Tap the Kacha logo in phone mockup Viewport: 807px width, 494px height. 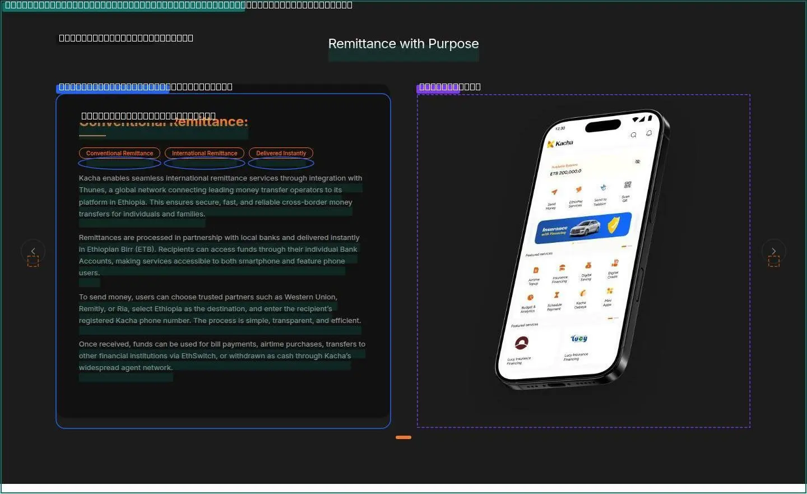560,144
